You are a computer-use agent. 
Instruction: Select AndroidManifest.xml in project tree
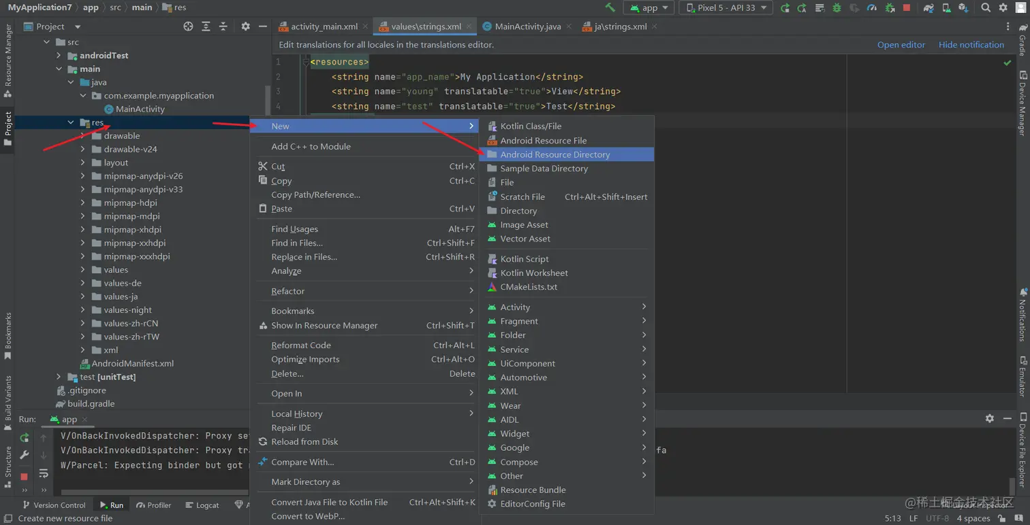[x=127, y=363]
